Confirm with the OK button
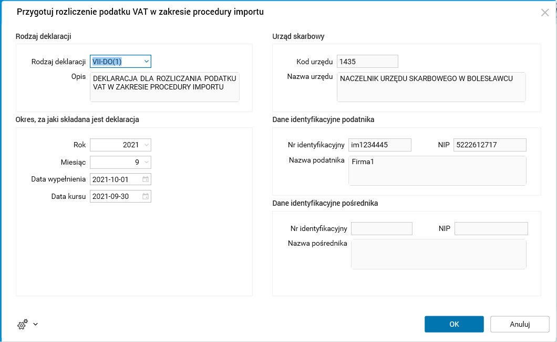The height and width of the screenshot is (342, 557). [x=454, y=324]
